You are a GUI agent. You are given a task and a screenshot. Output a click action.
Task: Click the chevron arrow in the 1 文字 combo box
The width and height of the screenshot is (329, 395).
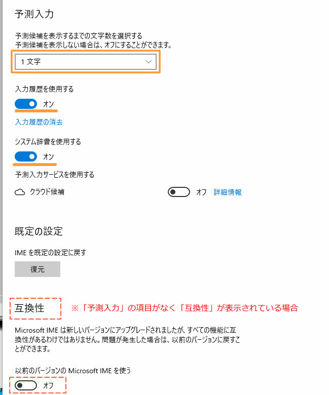[x=149, y=62]
